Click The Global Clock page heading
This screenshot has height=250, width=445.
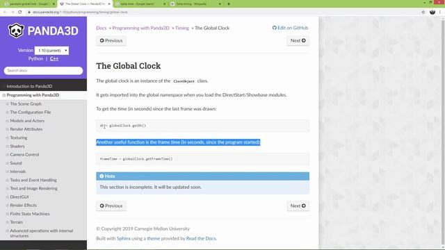coord(128,66)
